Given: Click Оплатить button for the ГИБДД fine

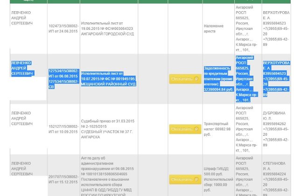Looking at the screenshot, I should pos(185,179).
